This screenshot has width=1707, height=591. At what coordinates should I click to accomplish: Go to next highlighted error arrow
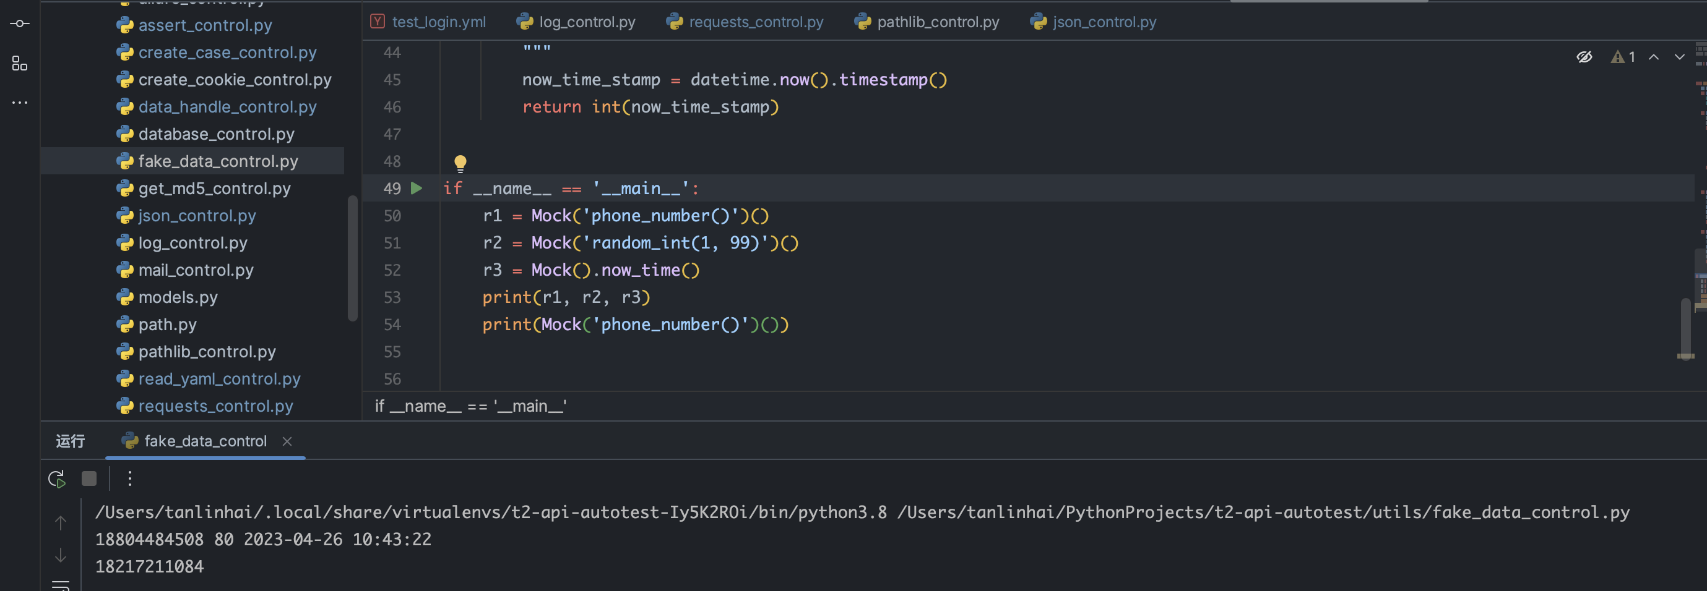pyautogui.click(x=1679, y=57)
